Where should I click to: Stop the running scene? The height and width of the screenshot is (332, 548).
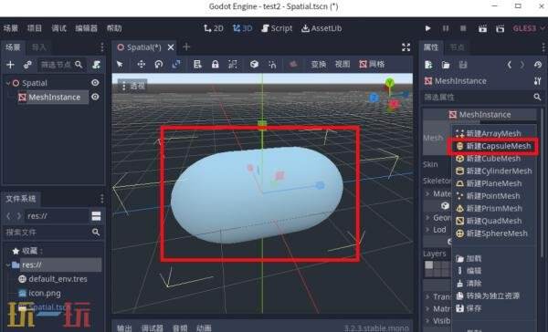click(x=463, y=28)
